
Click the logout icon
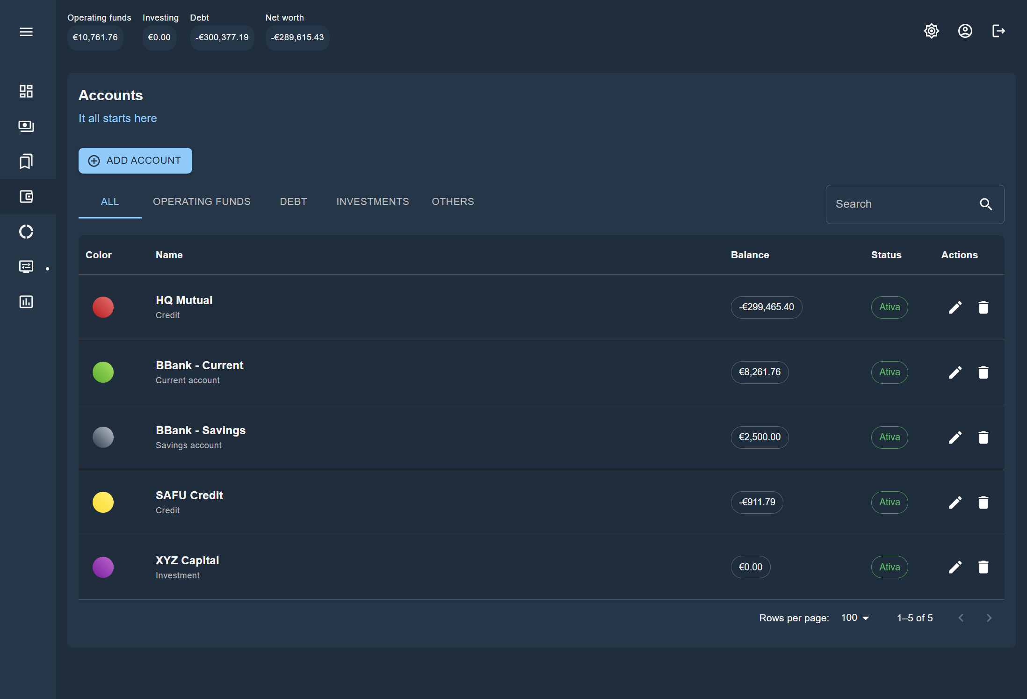pos(998,31)
